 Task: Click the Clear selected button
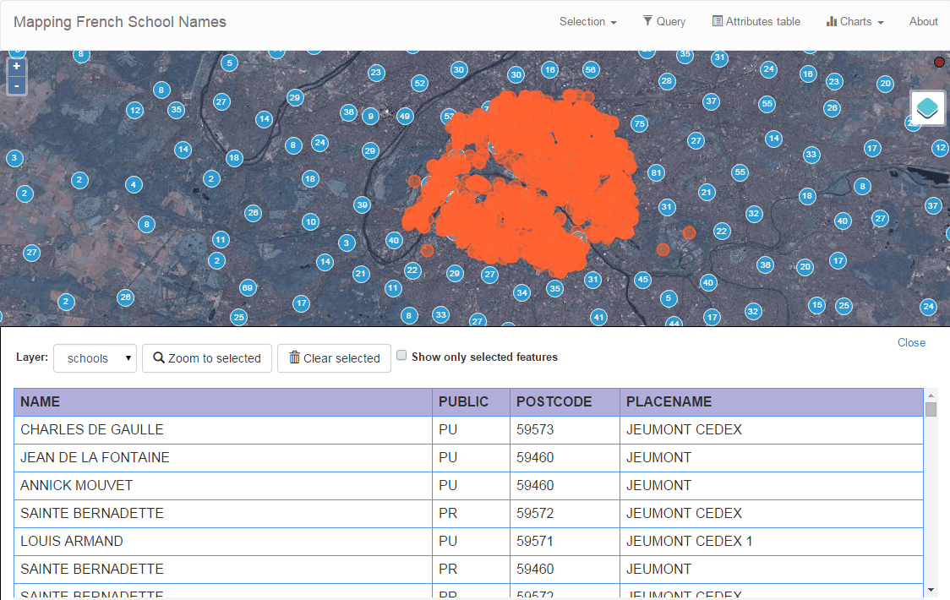coord(334,358)
